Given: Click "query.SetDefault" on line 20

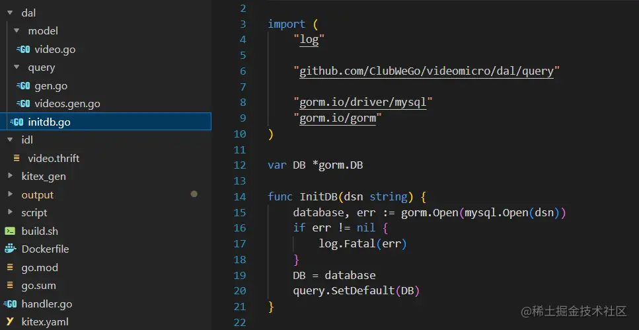Looking at the screenshot, I should point(344,291).
